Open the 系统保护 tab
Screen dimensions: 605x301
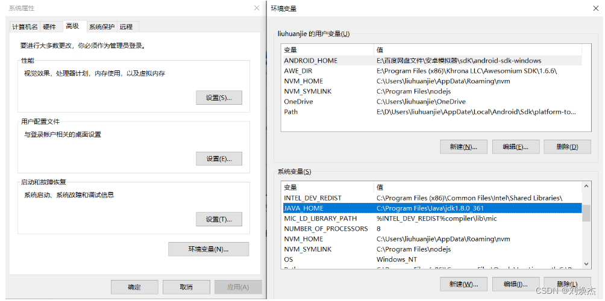102,26
